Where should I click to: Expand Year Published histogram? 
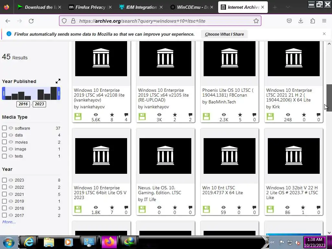pyautogui.click(x=58, y=81)
